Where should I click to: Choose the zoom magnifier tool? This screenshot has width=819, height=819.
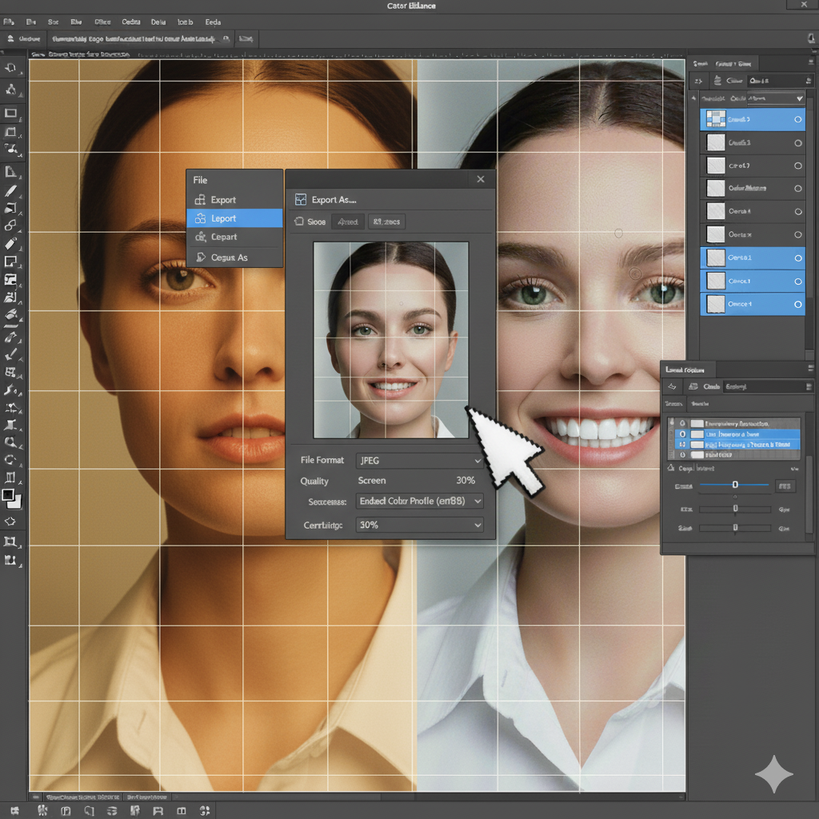point(11,441)
